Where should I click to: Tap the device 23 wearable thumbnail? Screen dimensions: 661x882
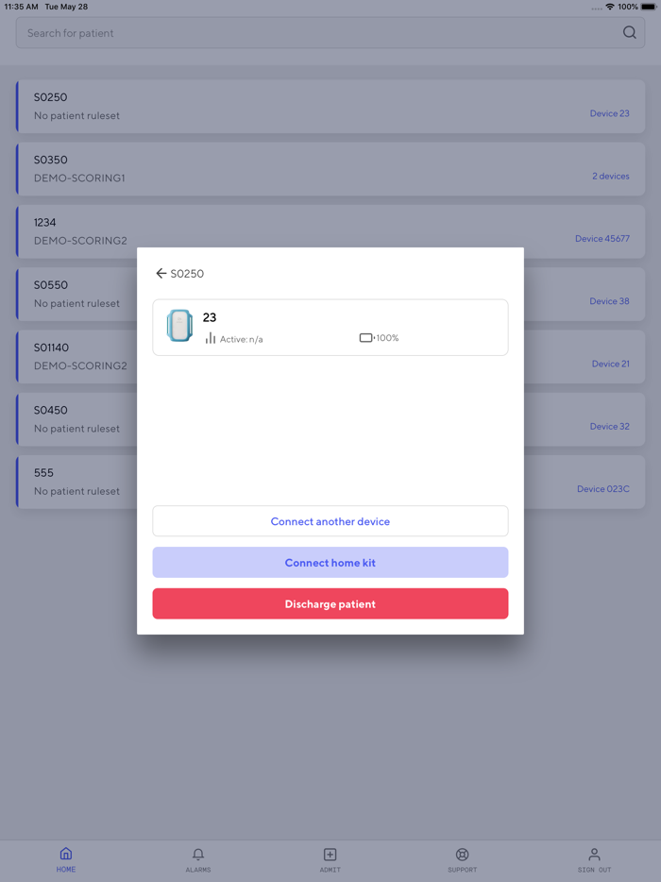point(179,326)
